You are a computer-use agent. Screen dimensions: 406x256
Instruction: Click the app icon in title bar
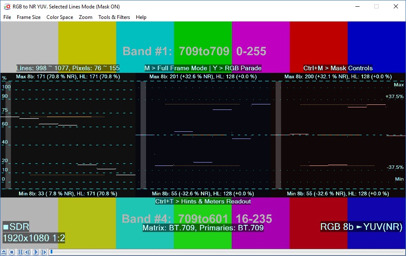[6, 6]
